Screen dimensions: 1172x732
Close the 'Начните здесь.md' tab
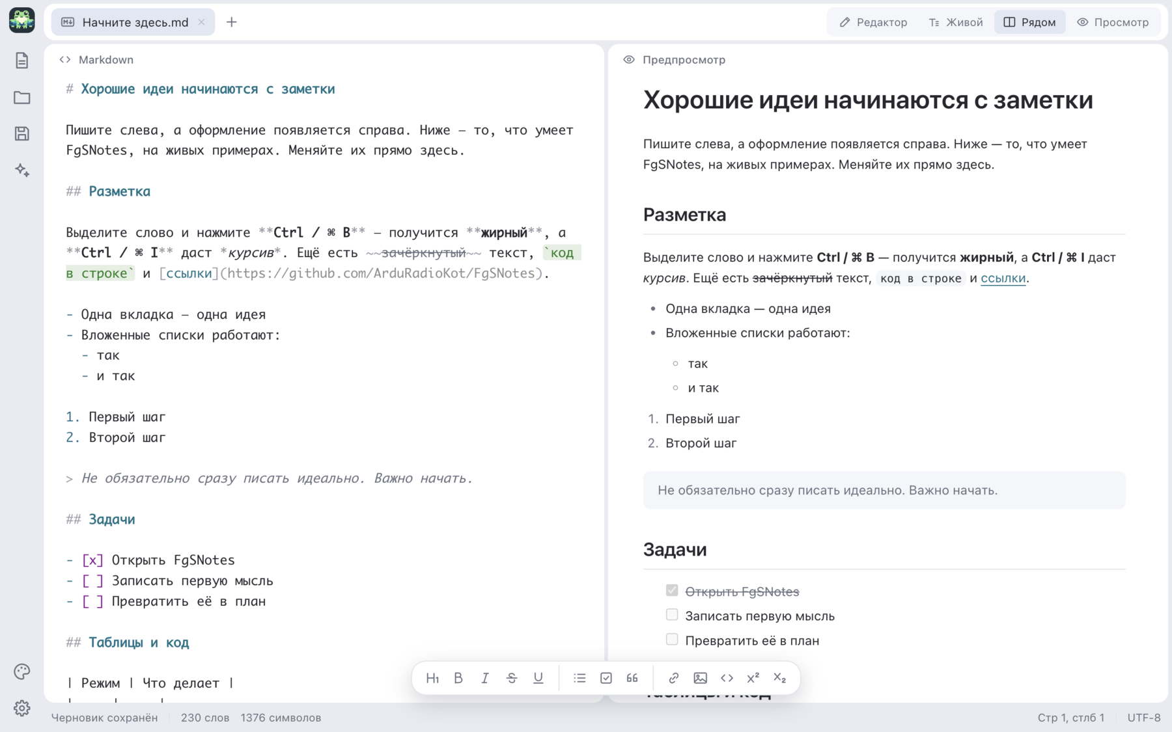[202, 22]
